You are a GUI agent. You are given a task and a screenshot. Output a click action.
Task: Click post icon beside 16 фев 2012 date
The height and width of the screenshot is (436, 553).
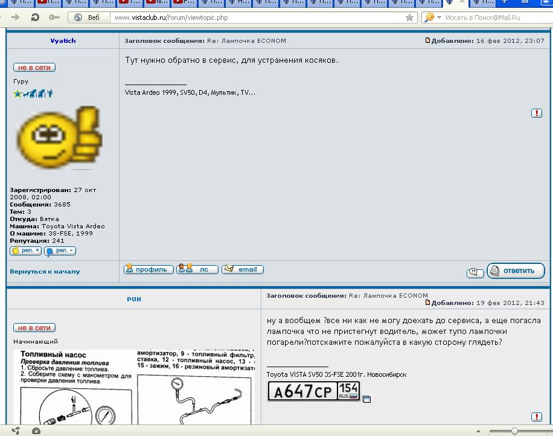point(427,41)
